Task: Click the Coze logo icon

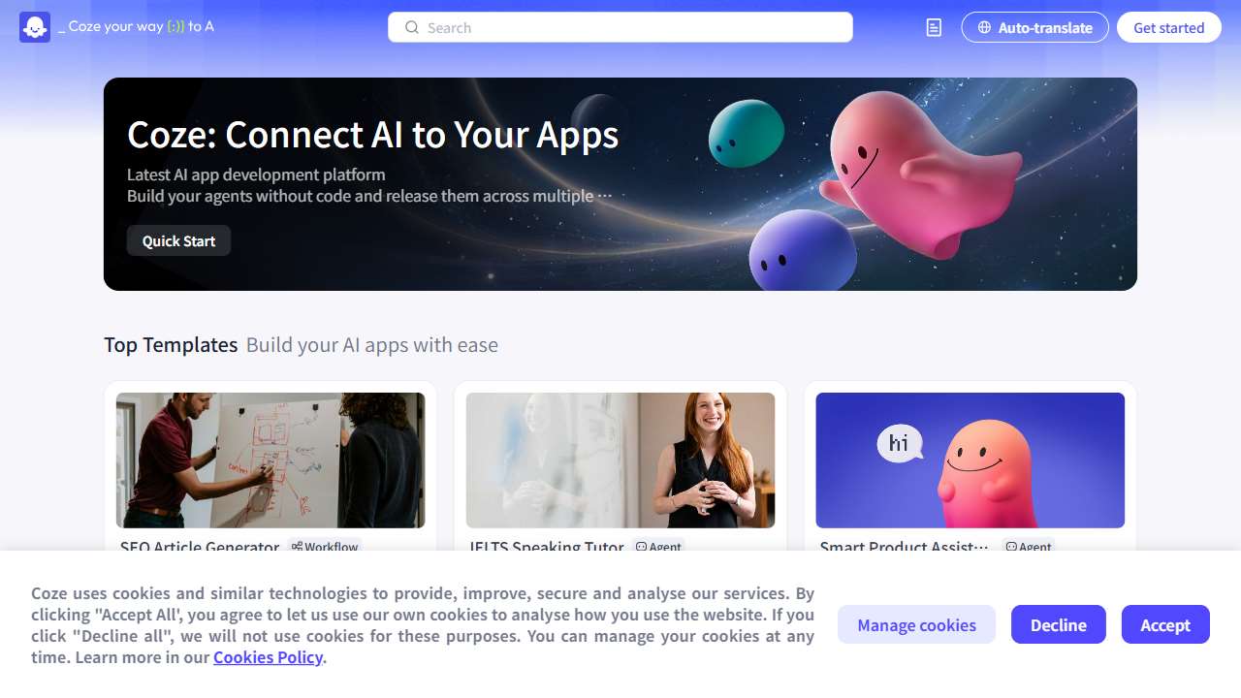Action: [35, 27]
